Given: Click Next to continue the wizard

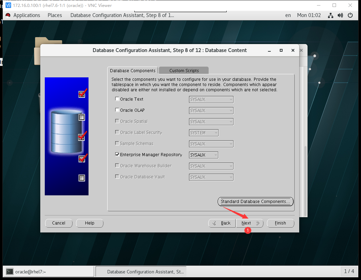Looking at the screenshot, I should point(250,223).
